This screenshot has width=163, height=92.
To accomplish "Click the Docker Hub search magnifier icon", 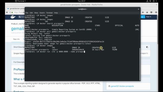I will pyautogui.click(x=20, y=17).
